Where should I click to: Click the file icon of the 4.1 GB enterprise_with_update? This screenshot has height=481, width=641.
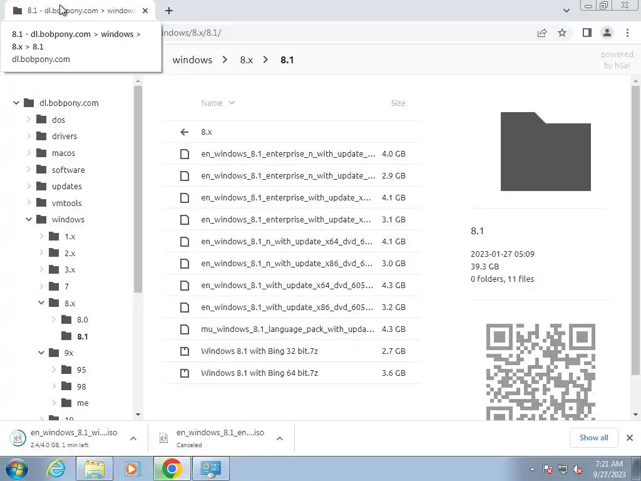[185, 197]
